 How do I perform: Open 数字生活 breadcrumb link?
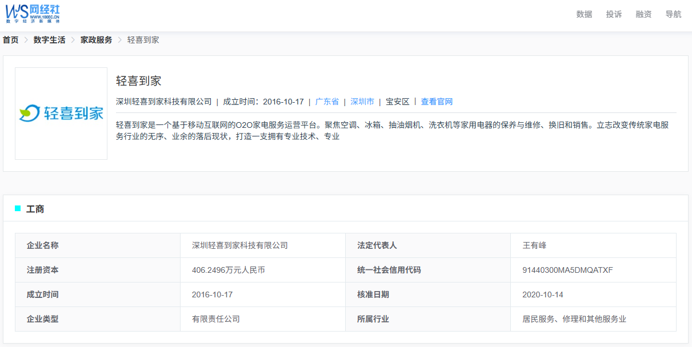click(x=49, y=40)
